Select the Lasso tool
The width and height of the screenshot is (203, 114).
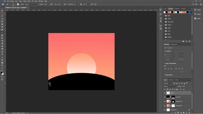click(2, 16)
